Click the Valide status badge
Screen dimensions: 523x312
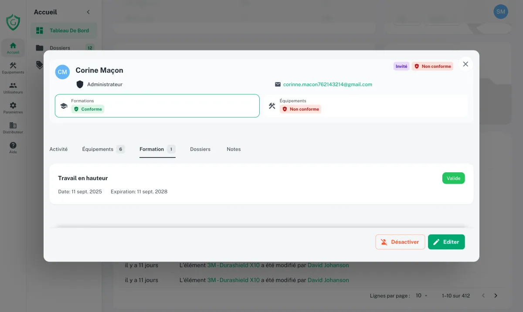453,178
